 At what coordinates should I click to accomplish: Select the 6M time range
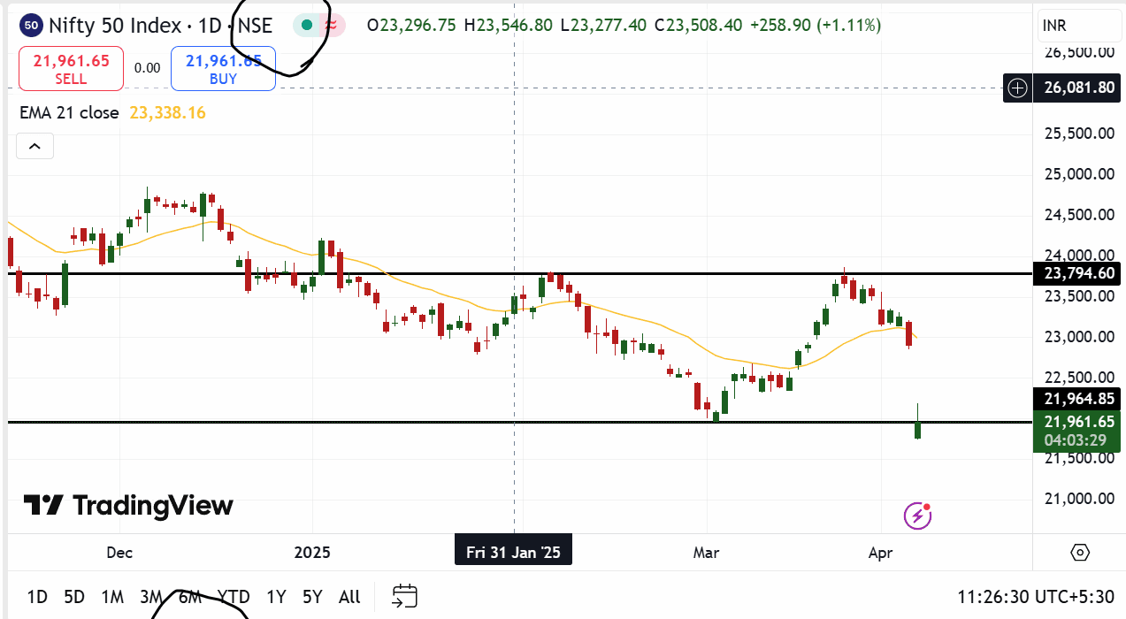[x=190, y=597]
